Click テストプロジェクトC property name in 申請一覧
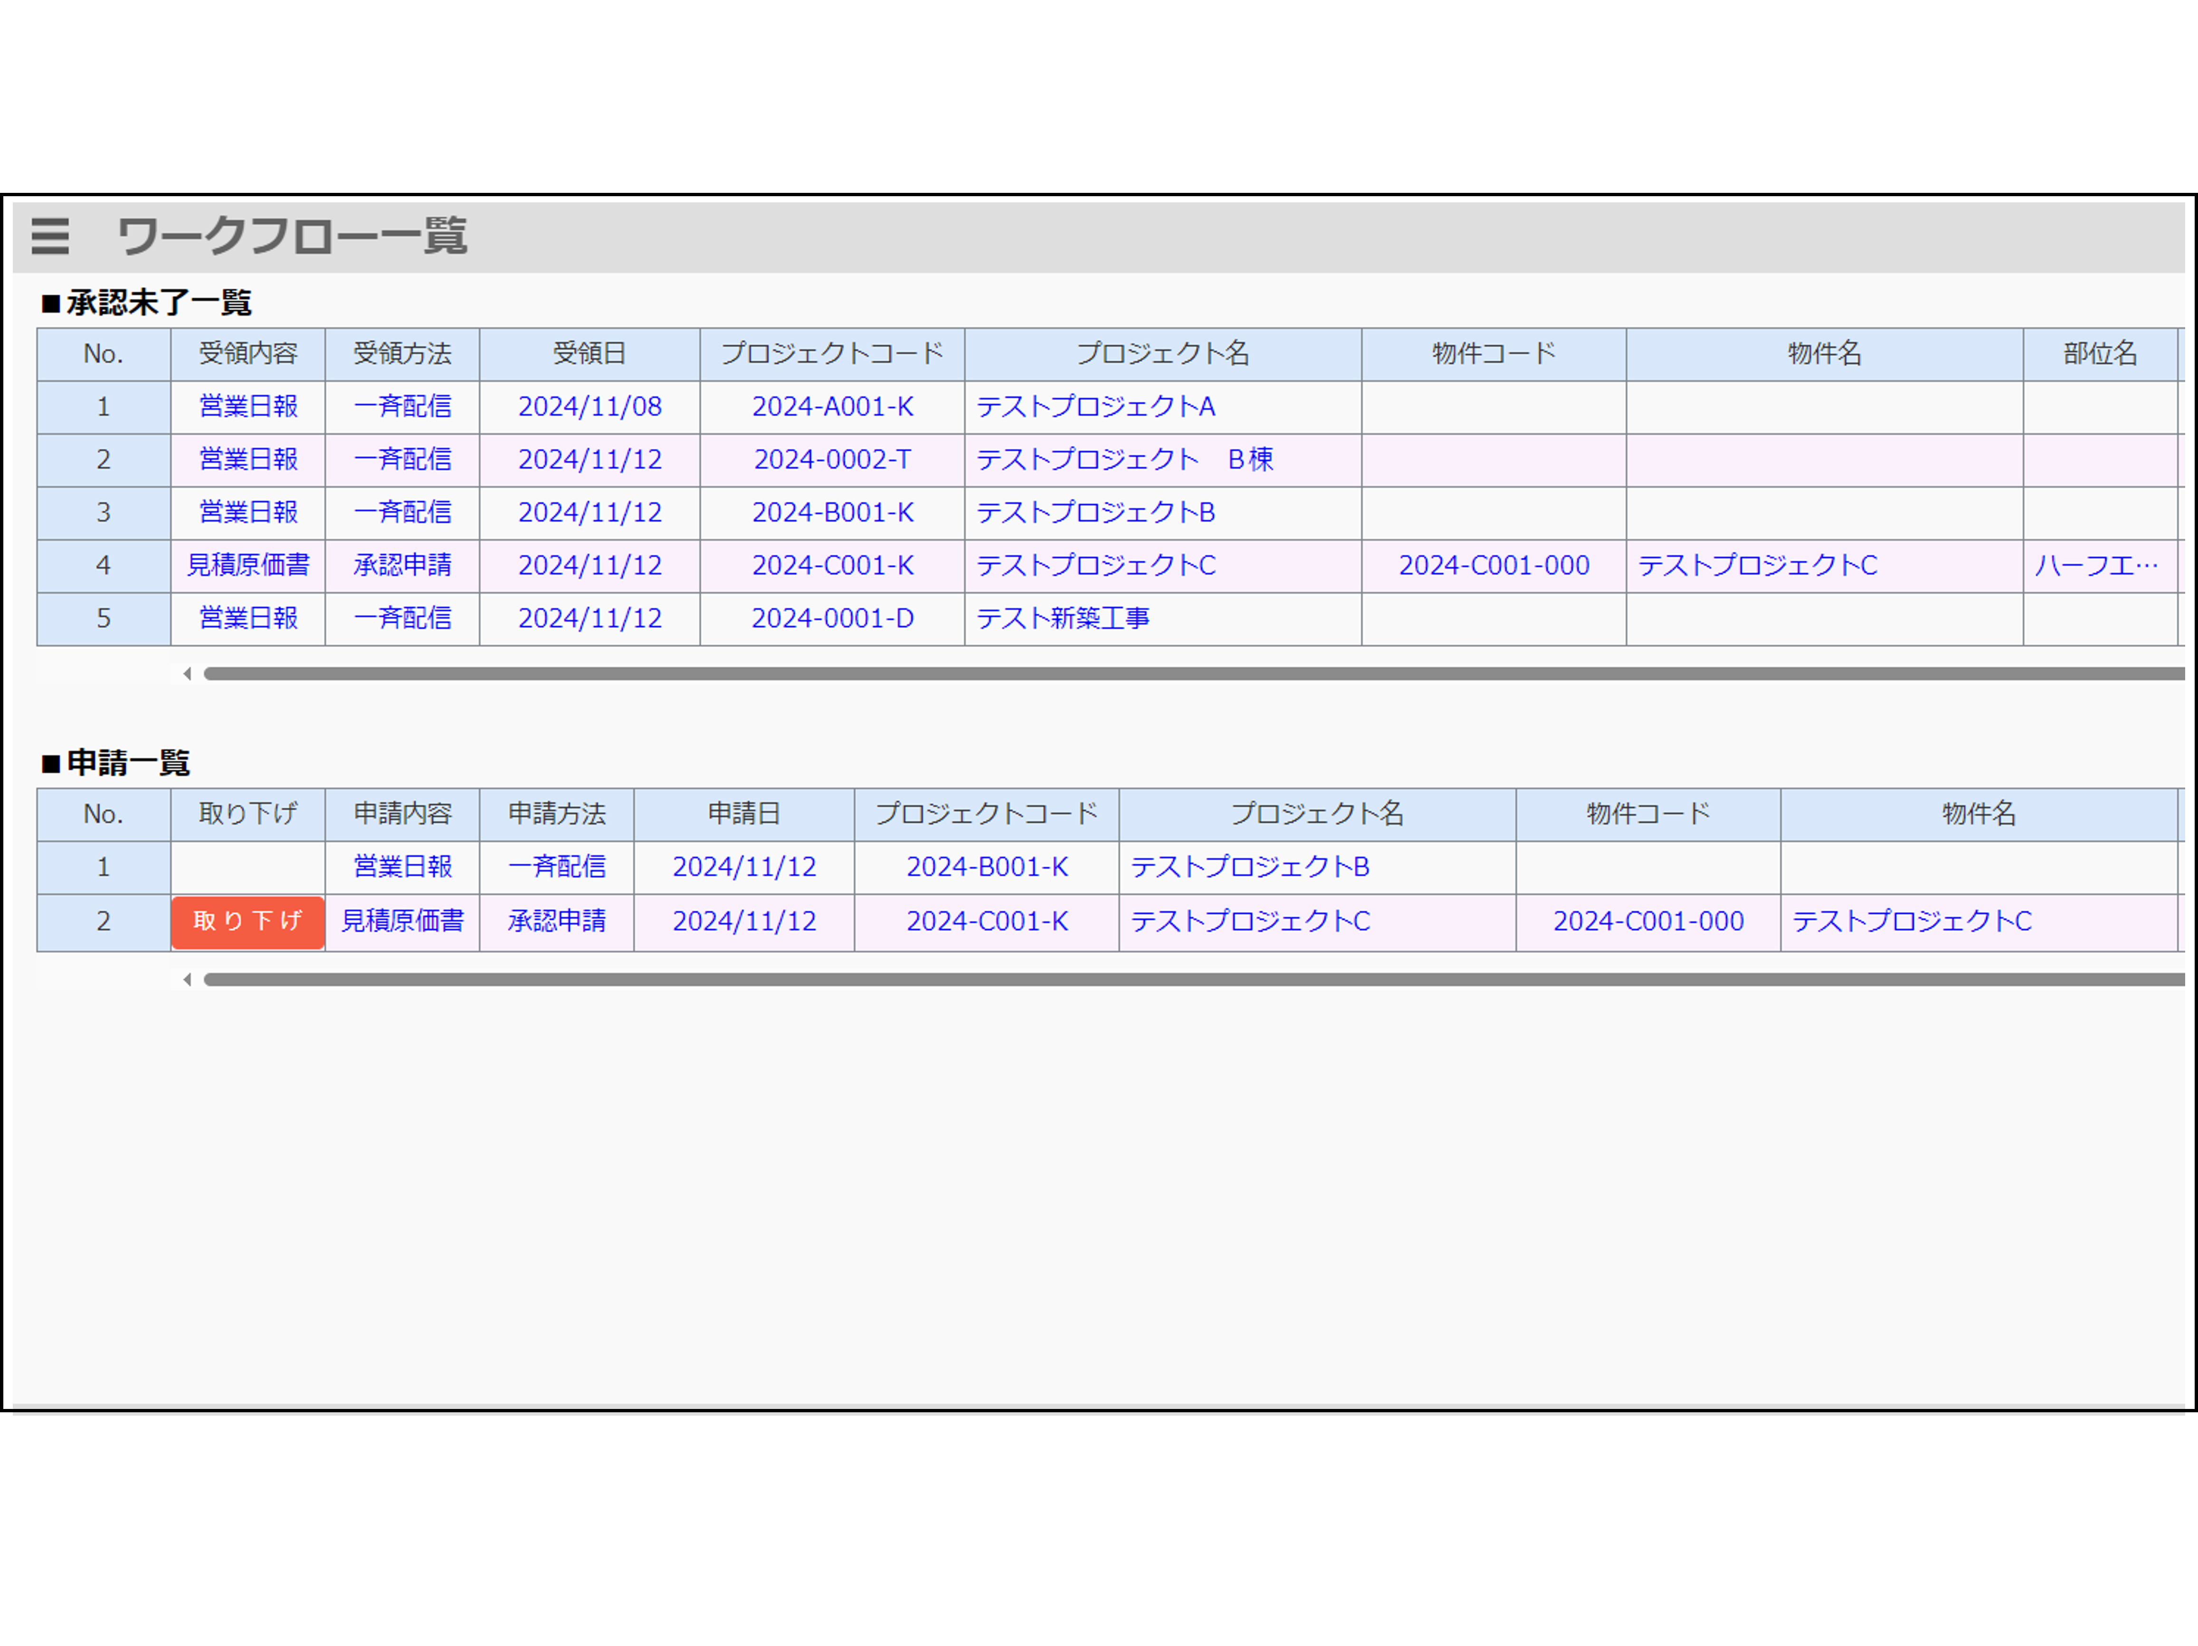This screenshot has width=2198, height=1646. 1912,922
